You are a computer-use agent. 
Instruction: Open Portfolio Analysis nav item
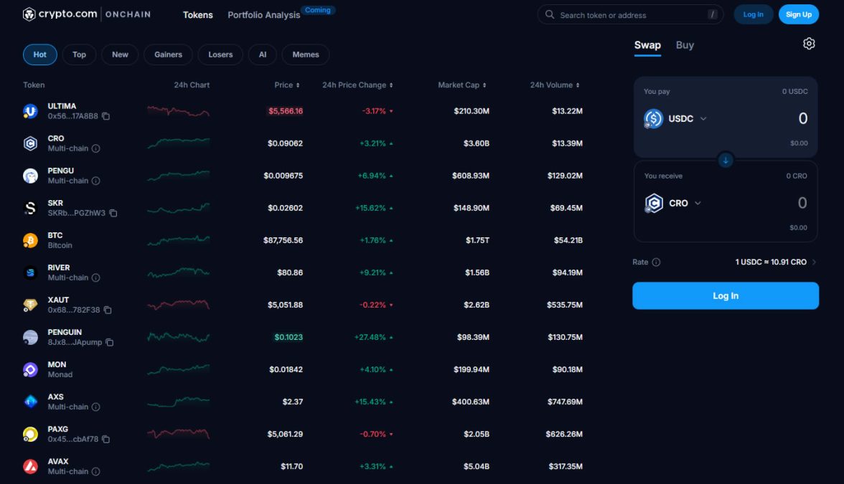coord(264,15)
